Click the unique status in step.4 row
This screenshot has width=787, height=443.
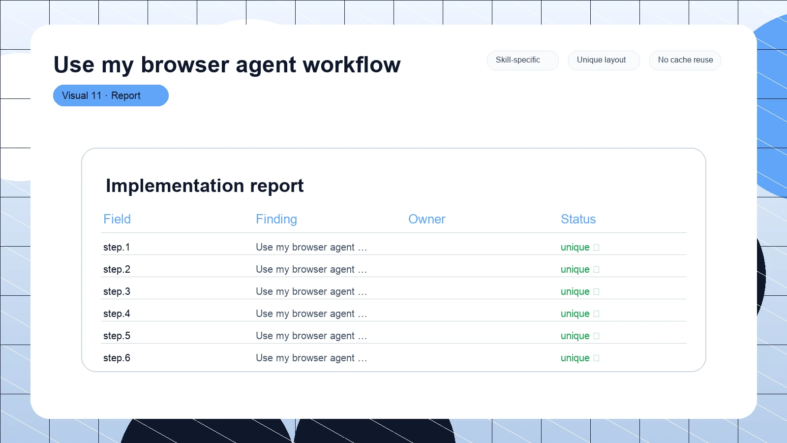[x=575, y=314]
